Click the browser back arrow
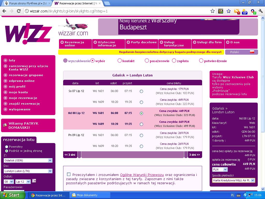 (4, 11)
